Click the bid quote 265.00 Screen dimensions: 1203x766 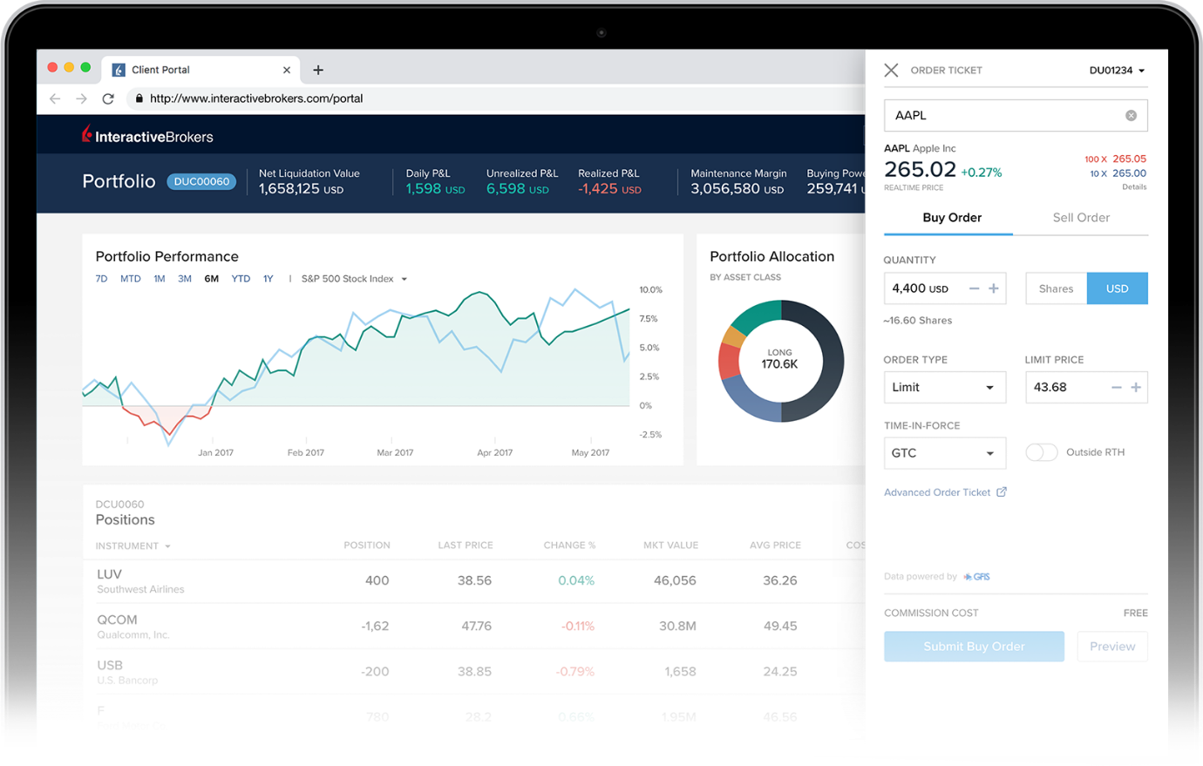(x=1129, y=173)
